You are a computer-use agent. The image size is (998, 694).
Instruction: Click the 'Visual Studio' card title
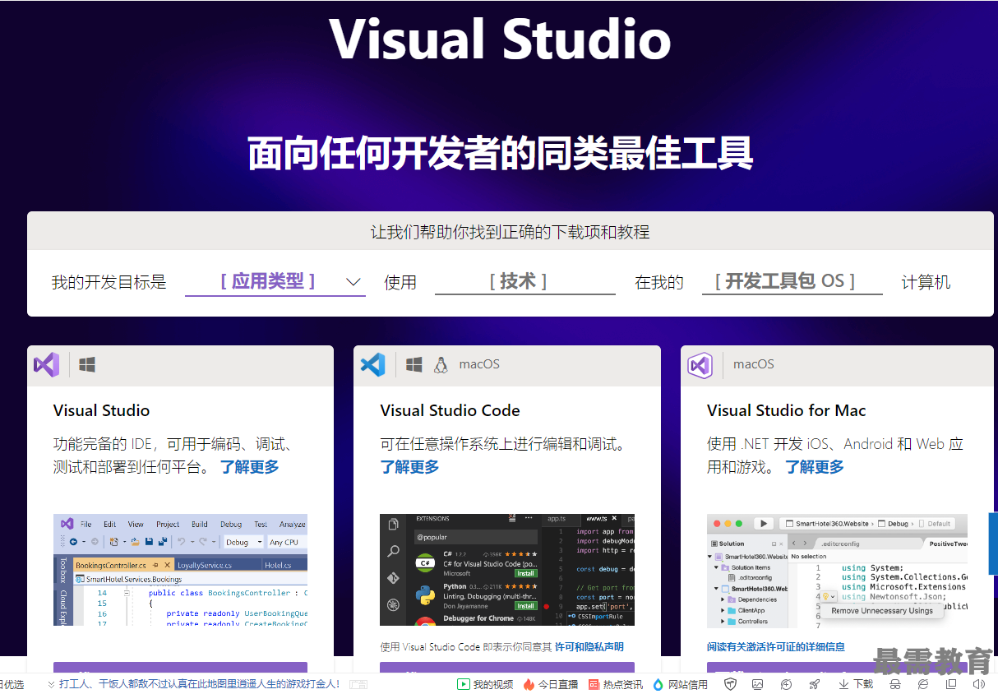(x=101, y=410)
